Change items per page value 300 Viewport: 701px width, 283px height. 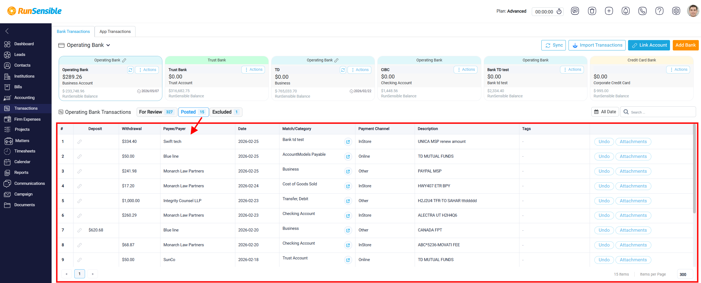685,274
